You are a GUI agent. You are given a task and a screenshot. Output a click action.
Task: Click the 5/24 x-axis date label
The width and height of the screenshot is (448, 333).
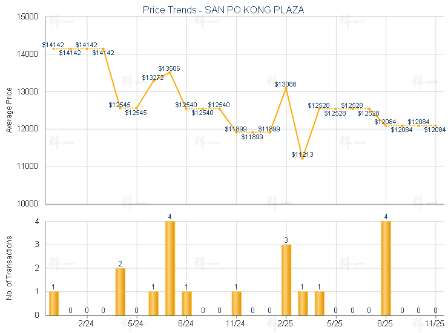[x=137, y=324]
